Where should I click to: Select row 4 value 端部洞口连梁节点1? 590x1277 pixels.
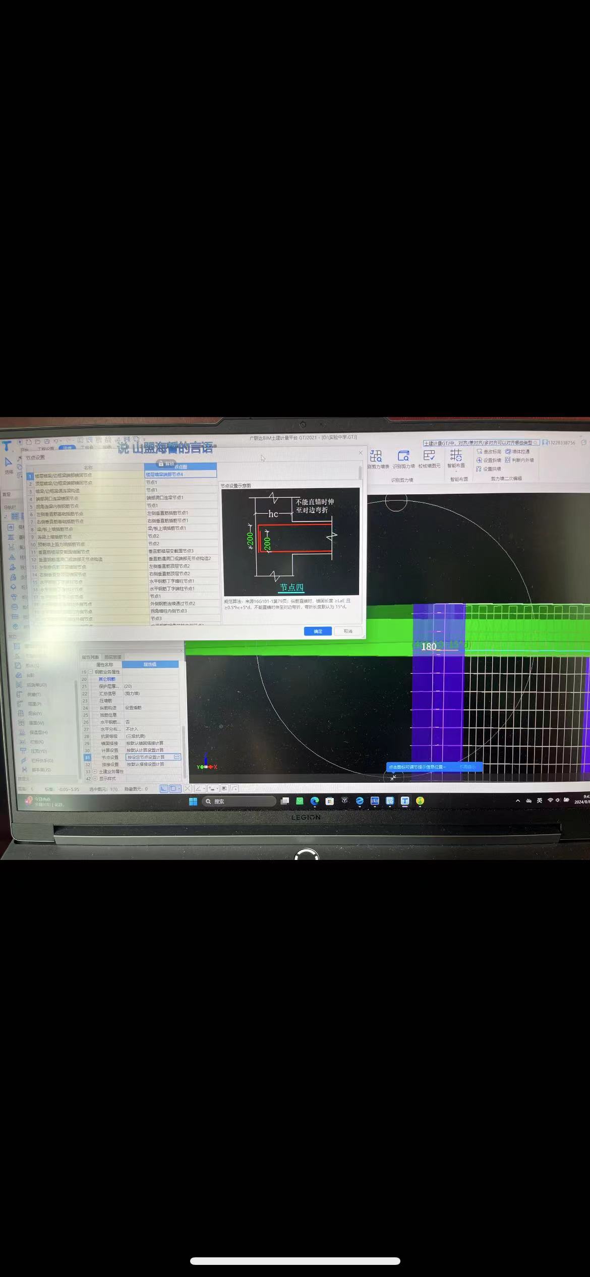(x=182, y=497)
